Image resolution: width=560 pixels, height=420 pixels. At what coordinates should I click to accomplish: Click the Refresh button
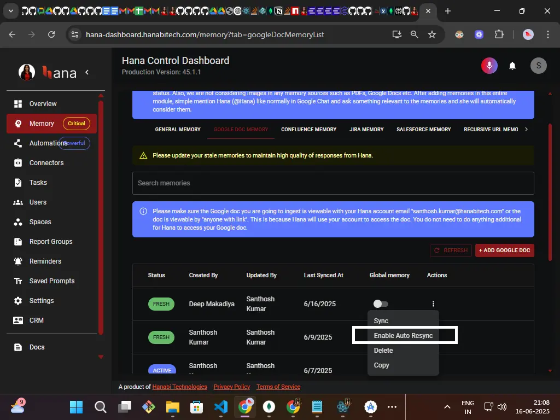click(451, 250)
